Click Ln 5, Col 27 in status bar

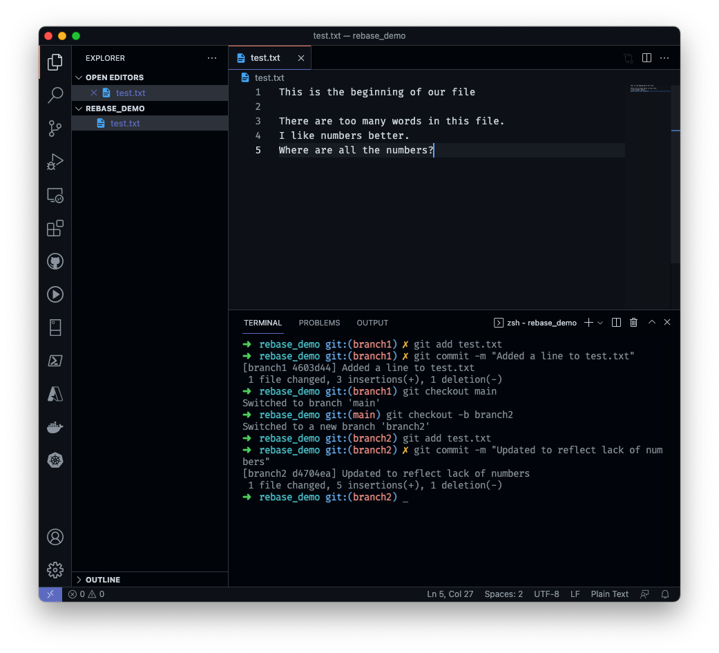pos(450,594)
